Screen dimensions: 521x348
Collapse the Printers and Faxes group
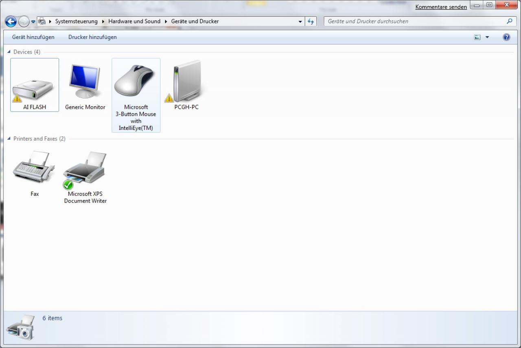[9, 138]
